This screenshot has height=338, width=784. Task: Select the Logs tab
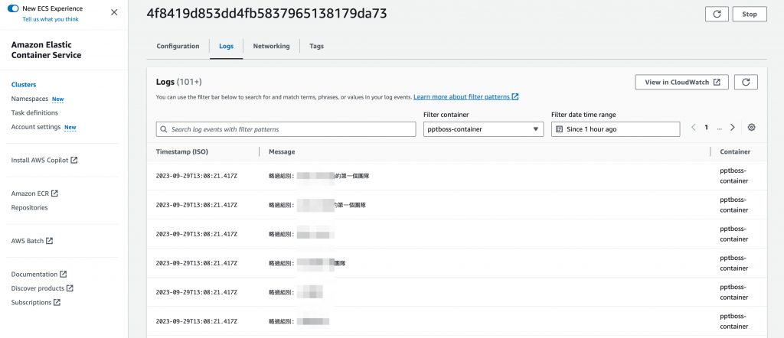click(226, 46)
